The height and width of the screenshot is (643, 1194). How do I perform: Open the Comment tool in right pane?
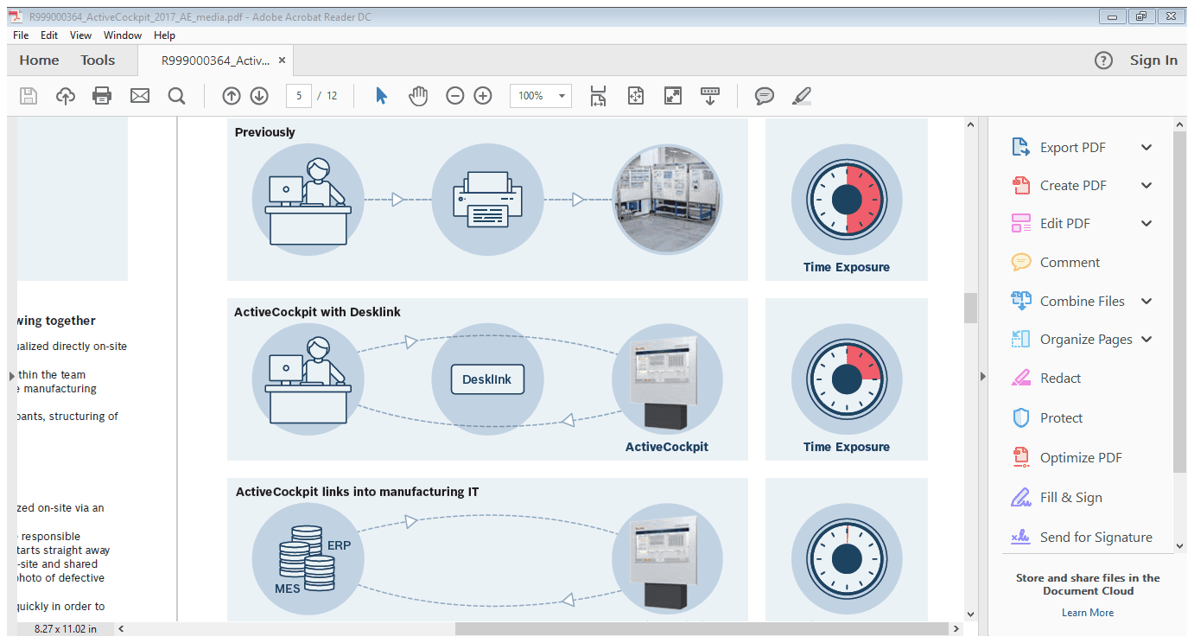(x=1070, y=262)
